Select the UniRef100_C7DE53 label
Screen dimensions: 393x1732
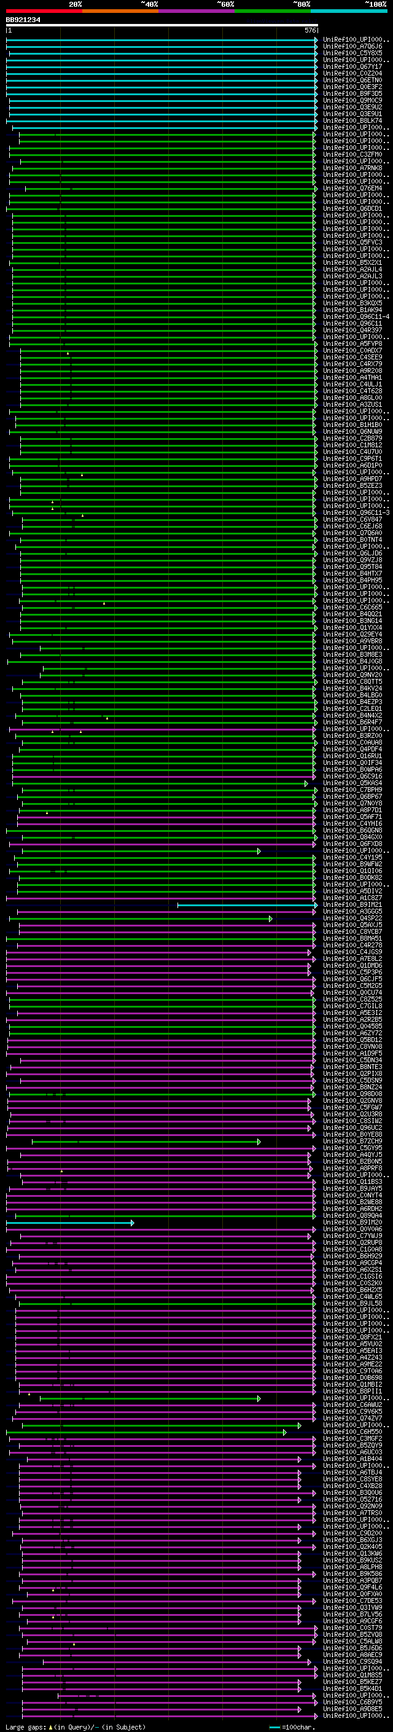click(352, 1601)
